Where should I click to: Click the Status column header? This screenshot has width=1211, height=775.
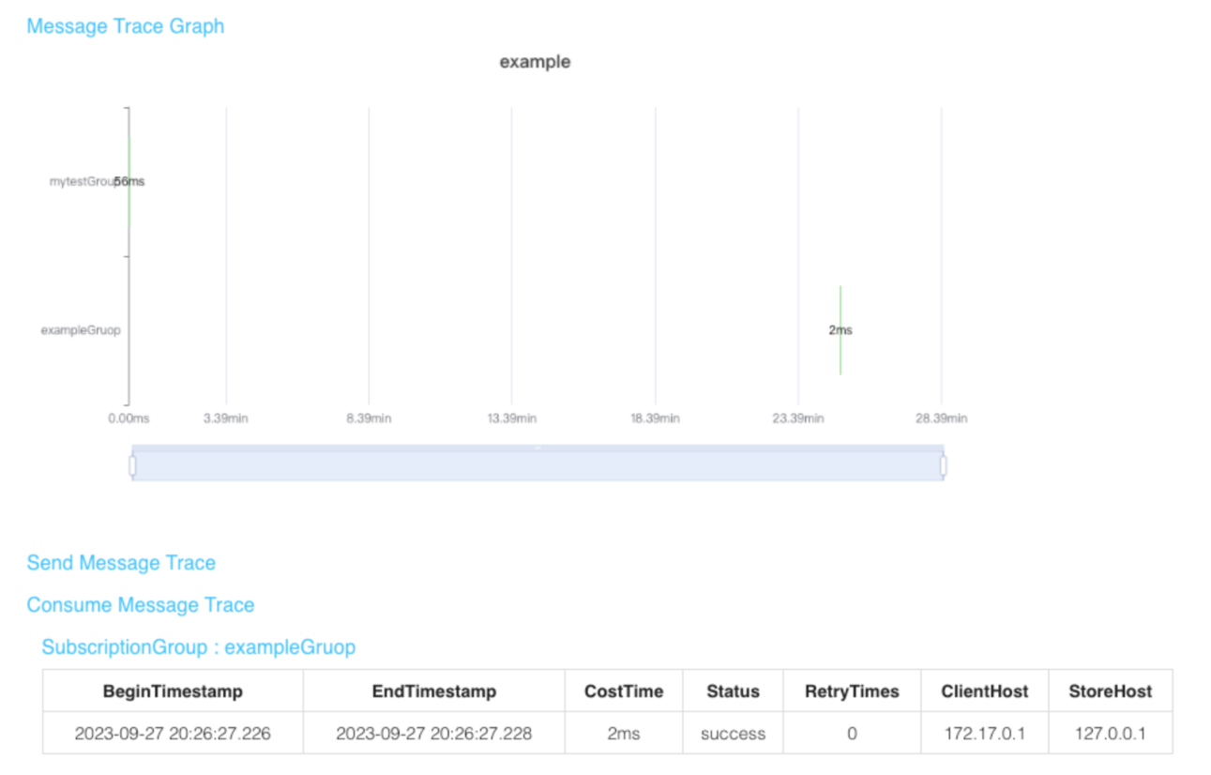[733, 691]
